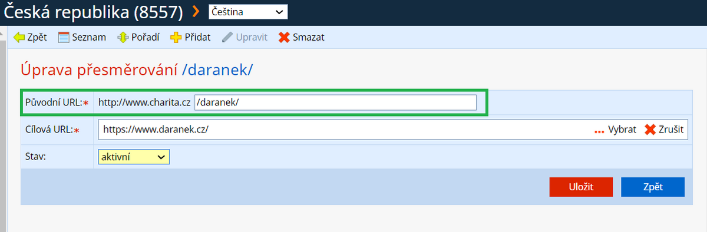Click into the Cílová URL text field
Viewport: 707px width, 232px height.
346,130
